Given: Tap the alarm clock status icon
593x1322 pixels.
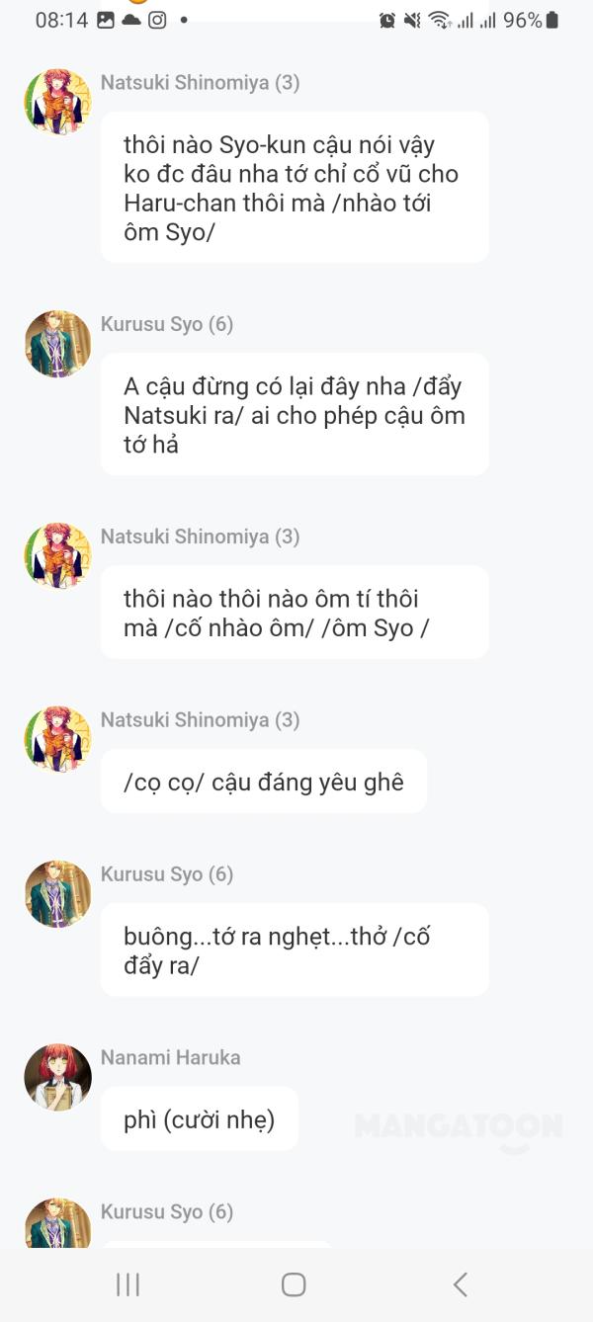Looking at the screenshot, I should (x=387, y=21).
